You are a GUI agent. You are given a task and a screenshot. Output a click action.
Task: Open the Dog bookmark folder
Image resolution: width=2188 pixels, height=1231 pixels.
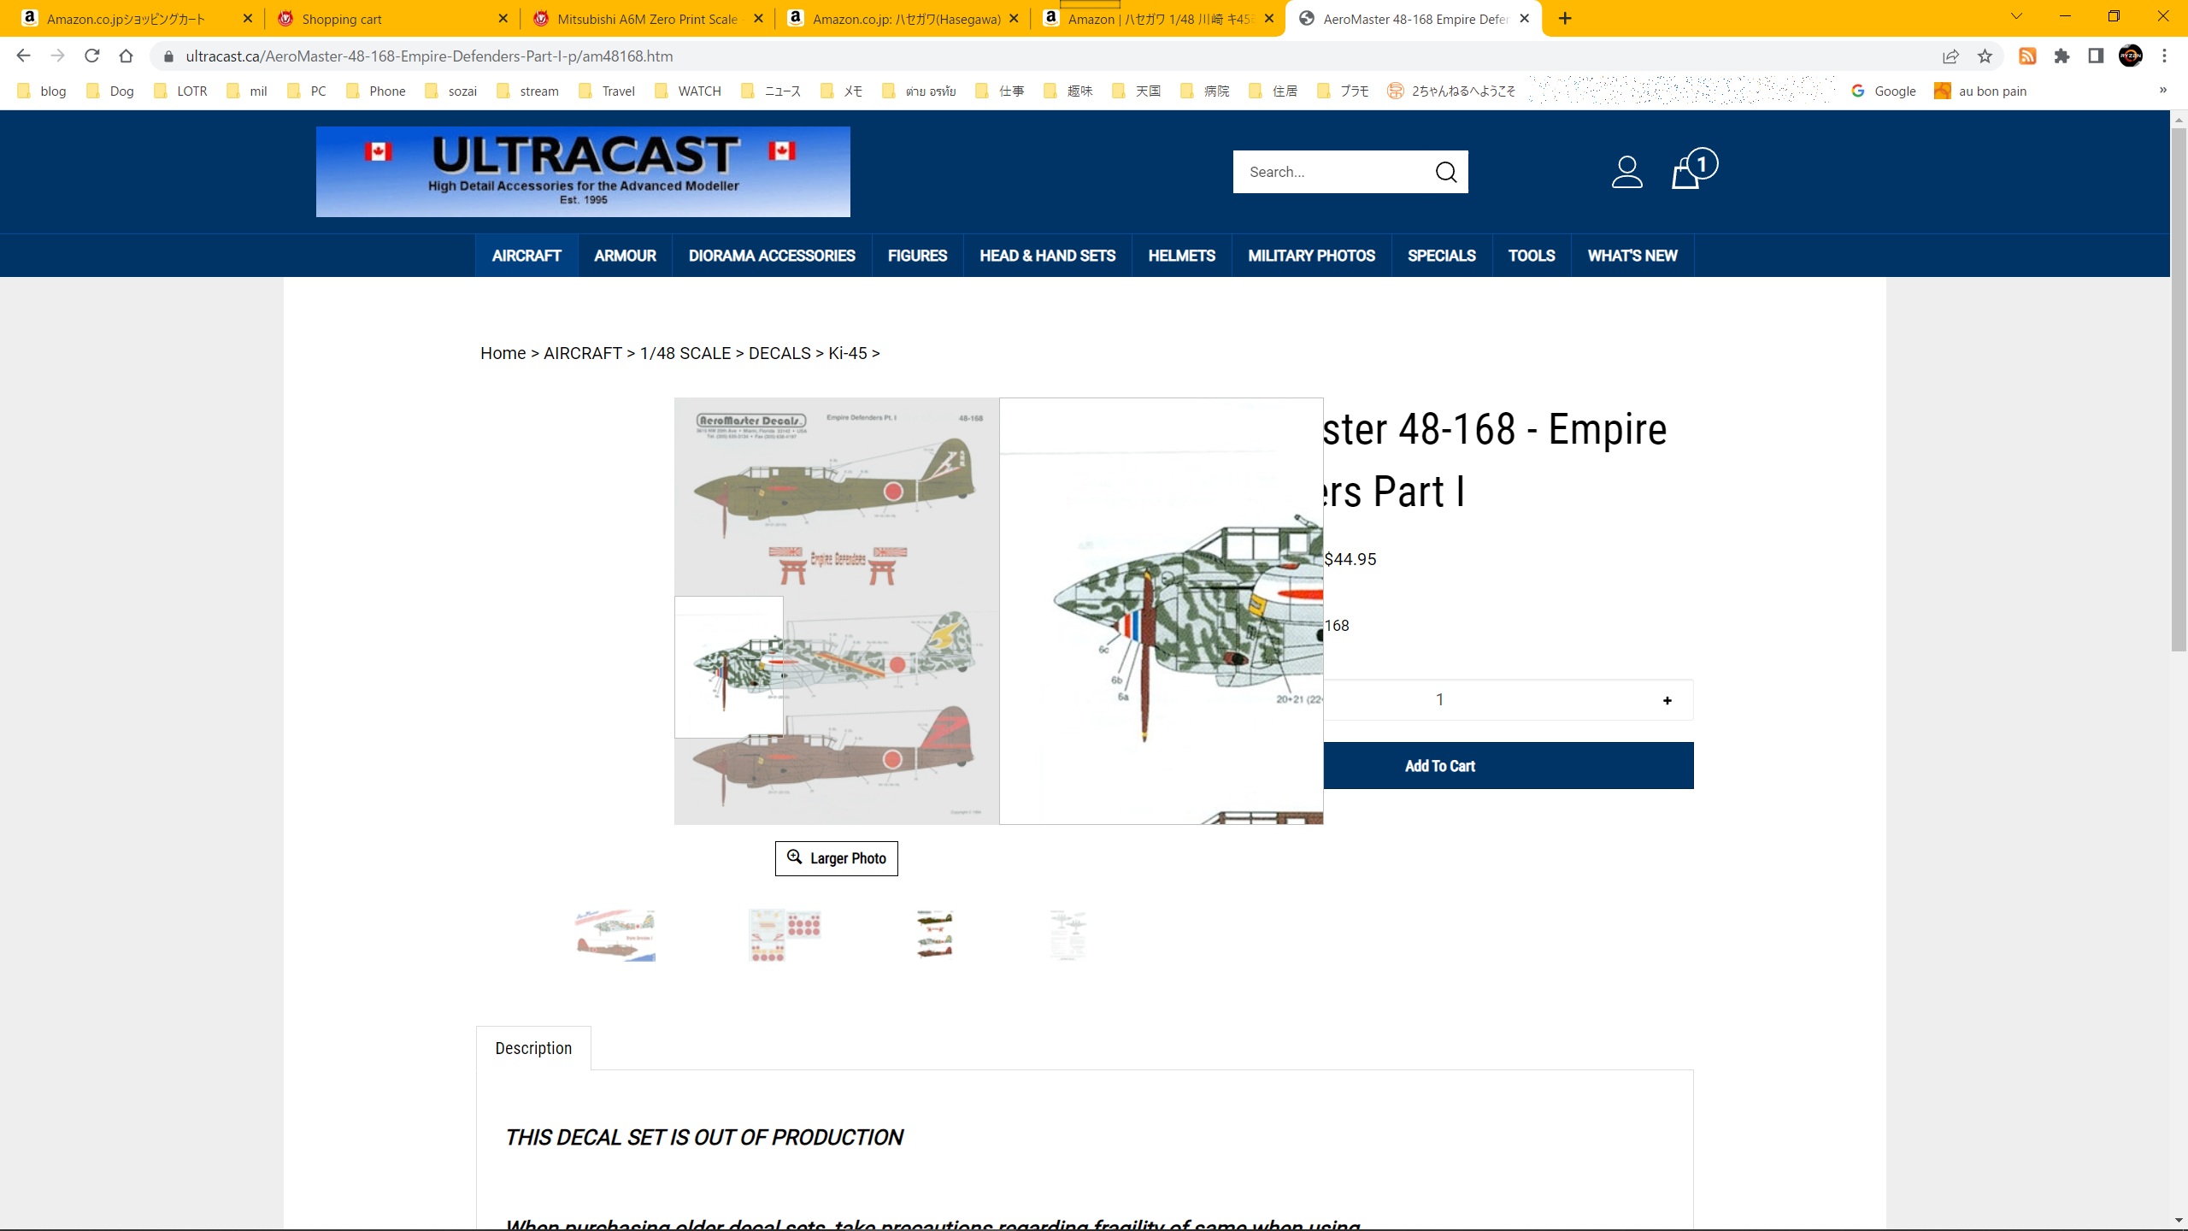(110, 91)
